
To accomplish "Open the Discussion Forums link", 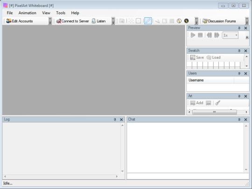I will pyautogui.click(x=219, y=21).
